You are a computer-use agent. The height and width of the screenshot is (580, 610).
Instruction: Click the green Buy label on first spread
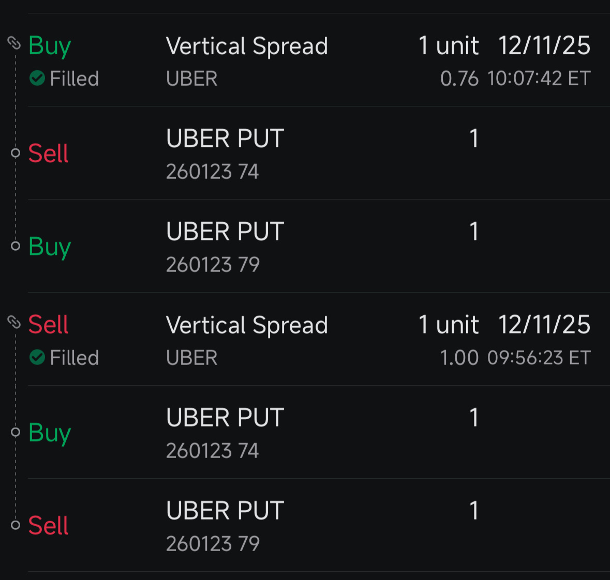pos(50,47)
